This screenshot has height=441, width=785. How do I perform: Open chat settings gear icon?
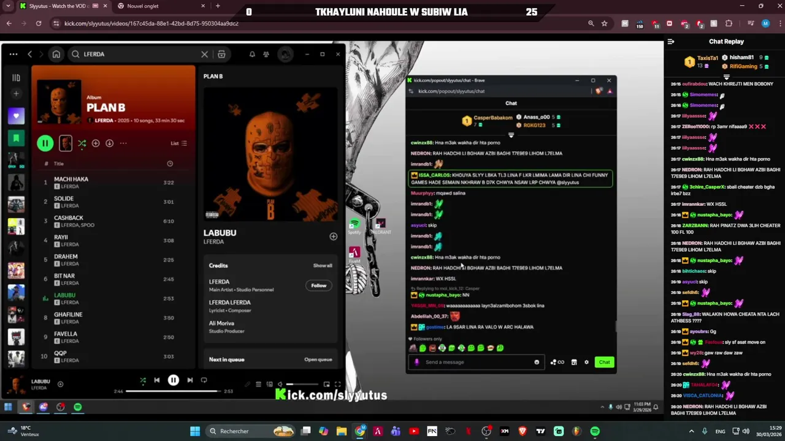(586, 362)
